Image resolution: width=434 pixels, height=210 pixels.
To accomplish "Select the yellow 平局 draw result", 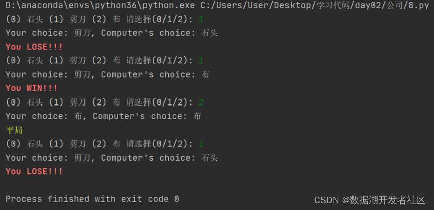I will tap(14, 130).
